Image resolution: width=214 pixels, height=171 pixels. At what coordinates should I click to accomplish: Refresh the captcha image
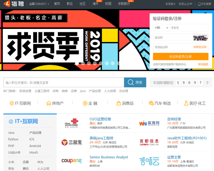click(x=201, y=37)
